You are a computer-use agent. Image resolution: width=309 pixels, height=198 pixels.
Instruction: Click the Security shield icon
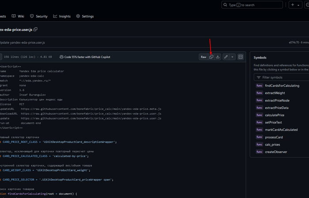point(32,16)
